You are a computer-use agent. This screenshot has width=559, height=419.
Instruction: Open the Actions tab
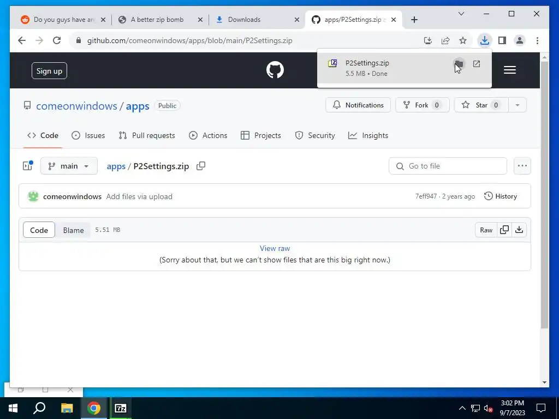(x=208, y=135)
